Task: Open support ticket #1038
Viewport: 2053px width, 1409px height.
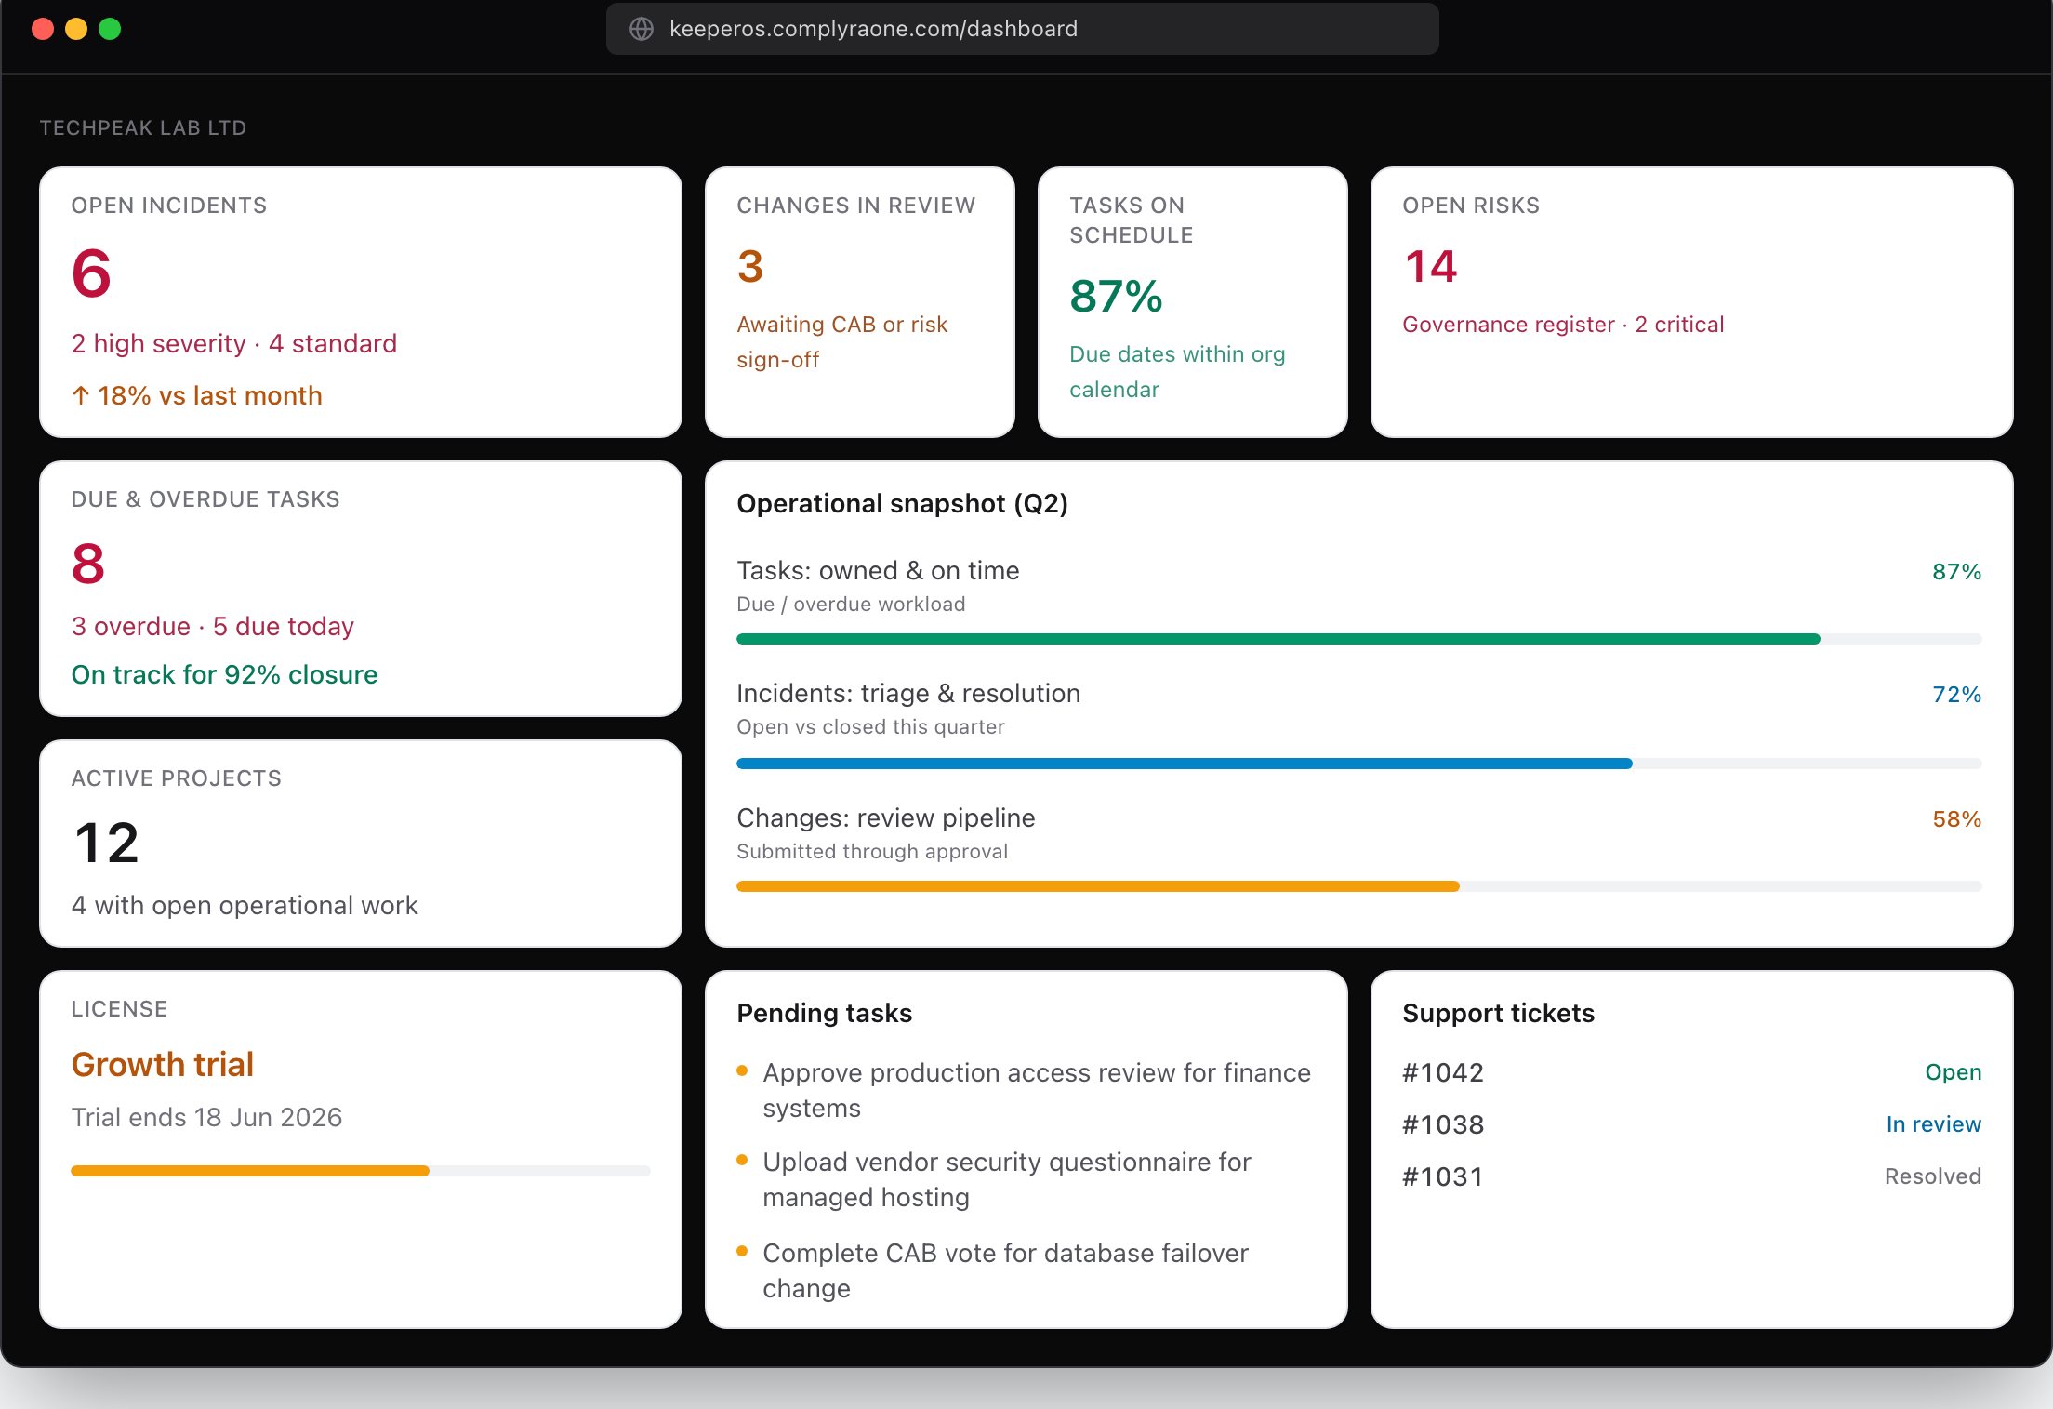Action: coord(1443,1125)
